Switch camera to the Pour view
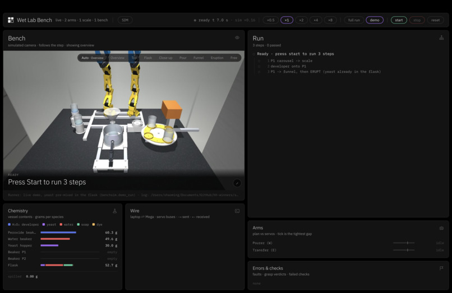Viewport: 452px width, 293px height. click(183, 58)
